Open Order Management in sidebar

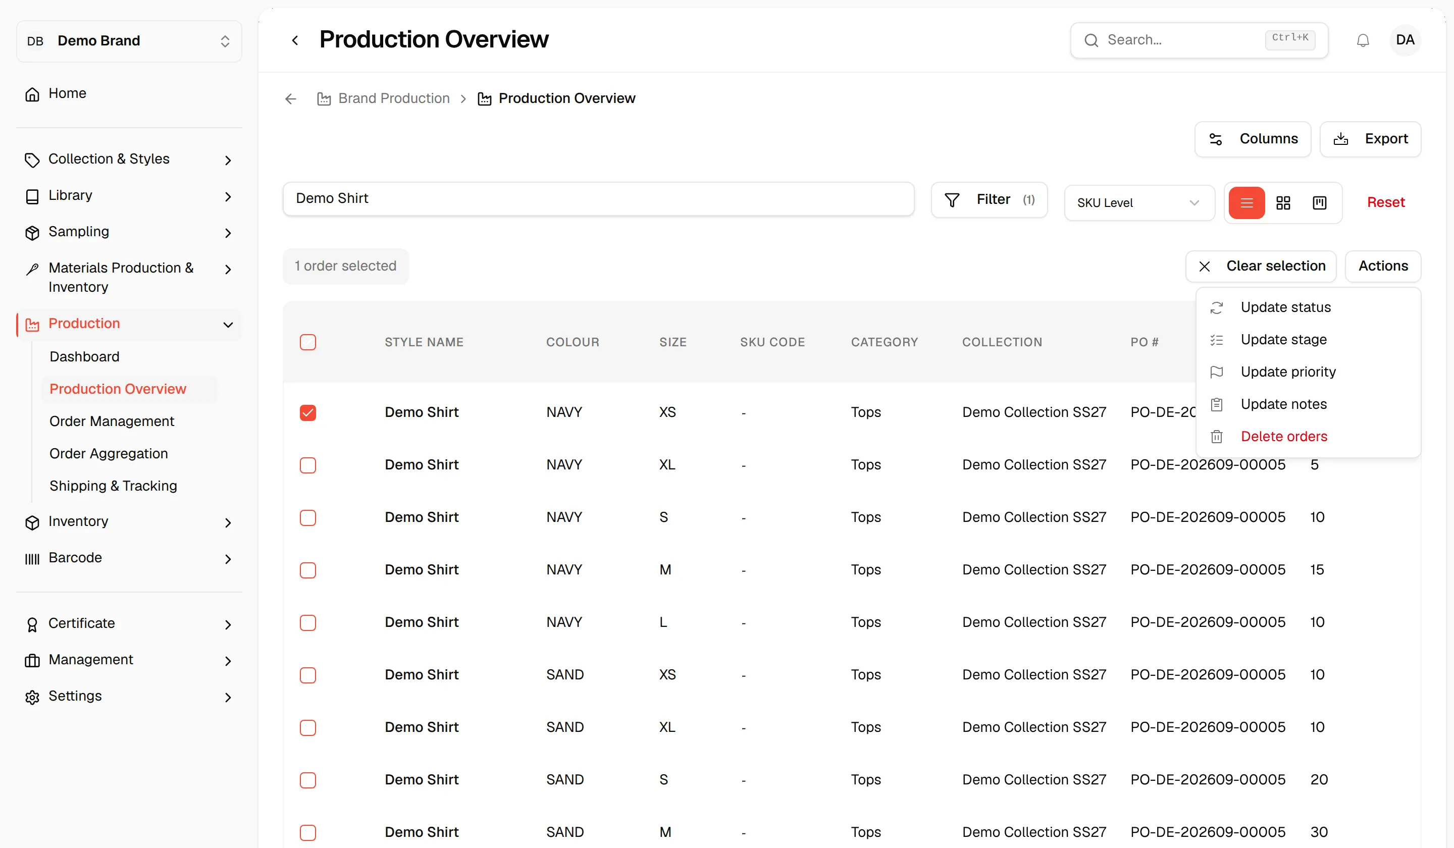point(112,421)
